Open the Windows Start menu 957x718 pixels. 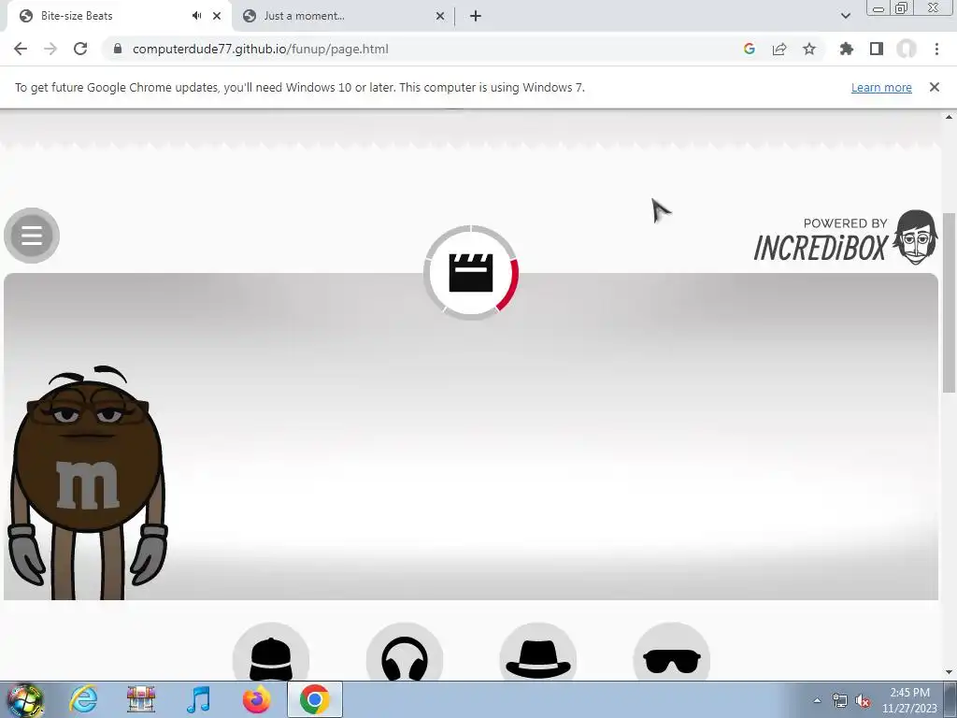(x=24, y=699)
